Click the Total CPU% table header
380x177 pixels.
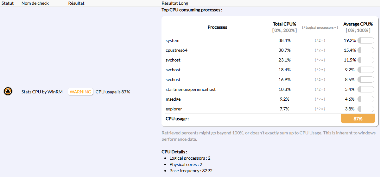coord(284,24)
